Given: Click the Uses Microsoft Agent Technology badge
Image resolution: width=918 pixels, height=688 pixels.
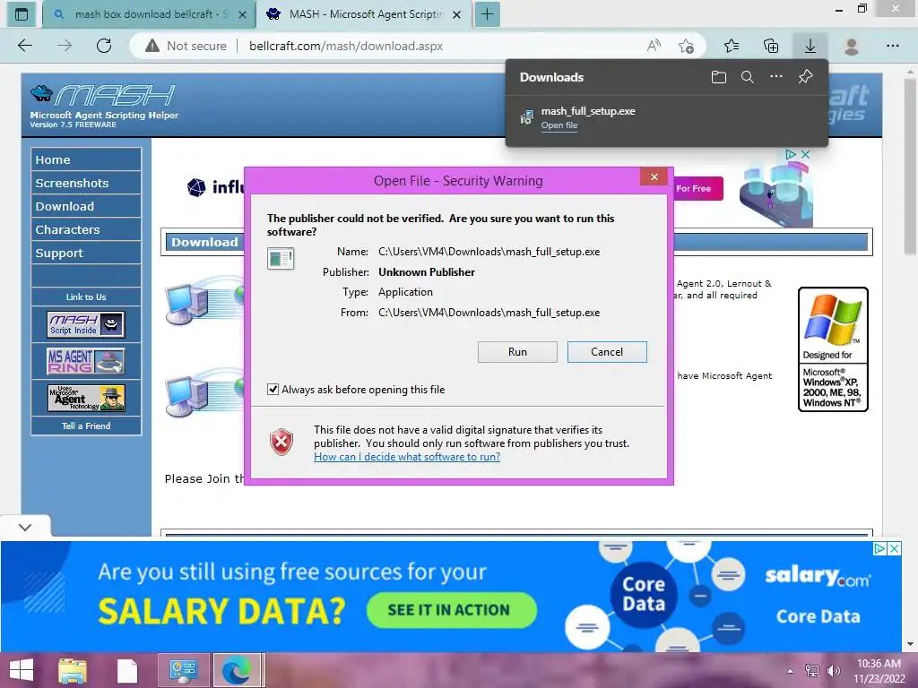Looking at the screenshot, I should tap(86, 397).
